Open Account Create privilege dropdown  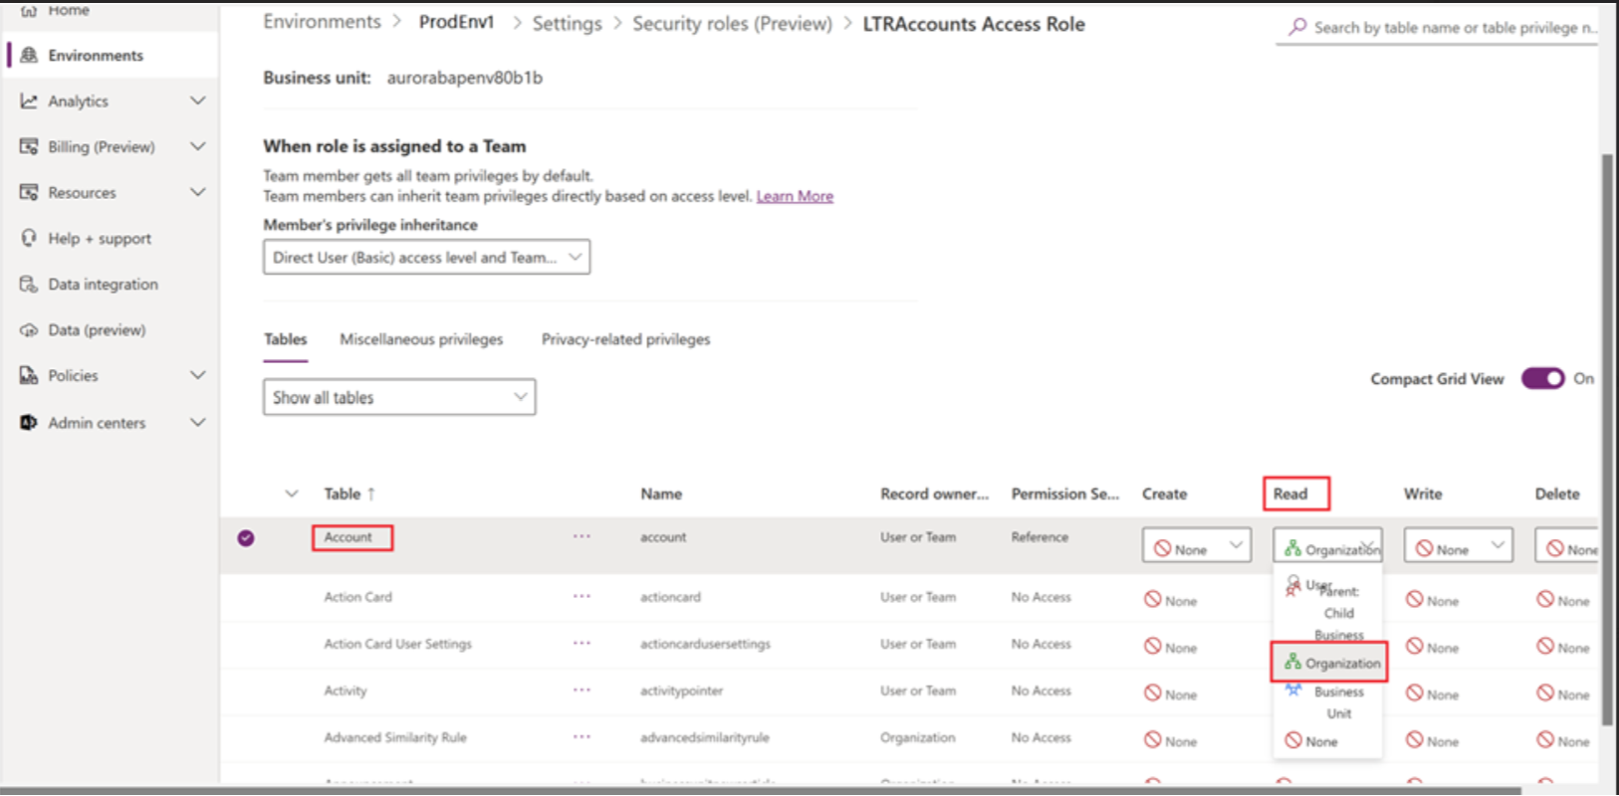click(1197, 546)
